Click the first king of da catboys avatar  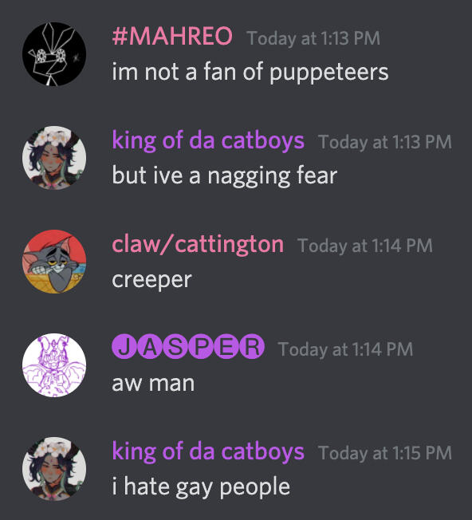tap(54, 158)
